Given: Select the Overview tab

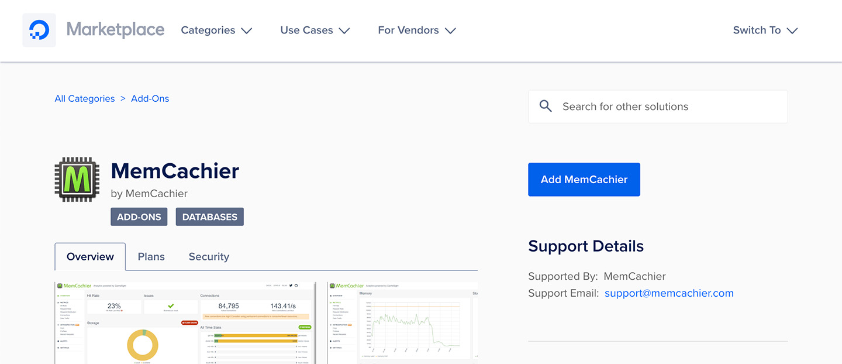Looking at the screenshot, I should tap(89, 256).
